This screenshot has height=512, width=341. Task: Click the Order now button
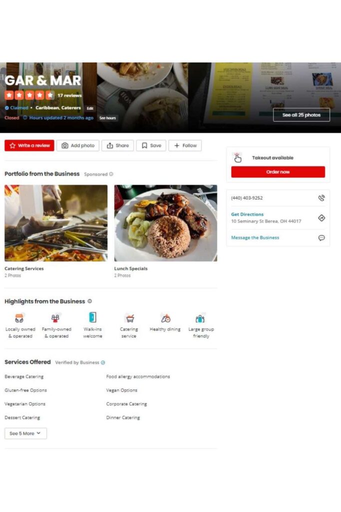(x=278, y=172)
